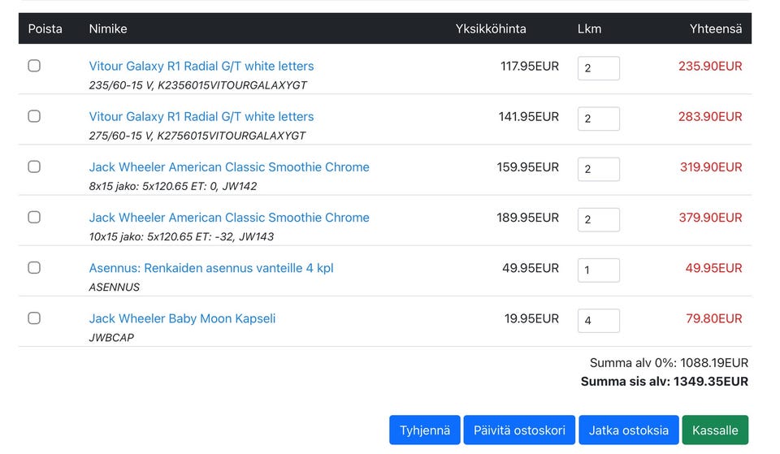
Task: Click Summa alv 0%: 1088.19EUR text
Action: coord(669,363)
